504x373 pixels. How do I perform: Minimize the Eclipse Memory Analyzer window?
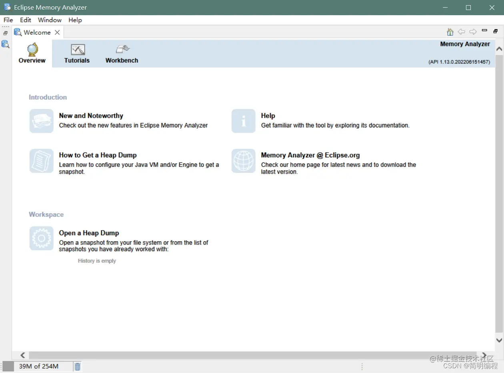pyautogui.click(x=444, y=8)
